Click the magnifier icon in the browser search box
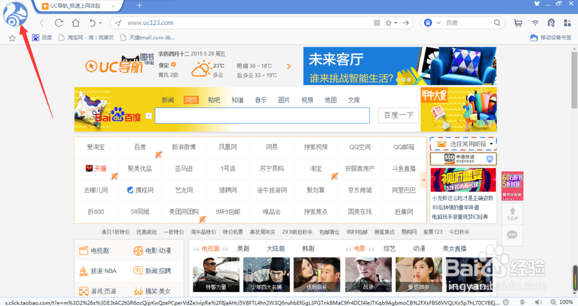This screenshot has width=578, height=306. 497,23
